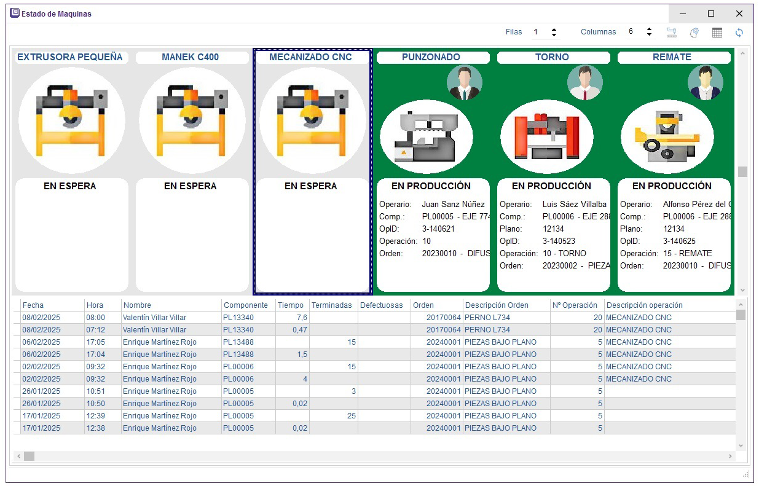Click the MANEK C400 machine image

click(x=192, y=120)
